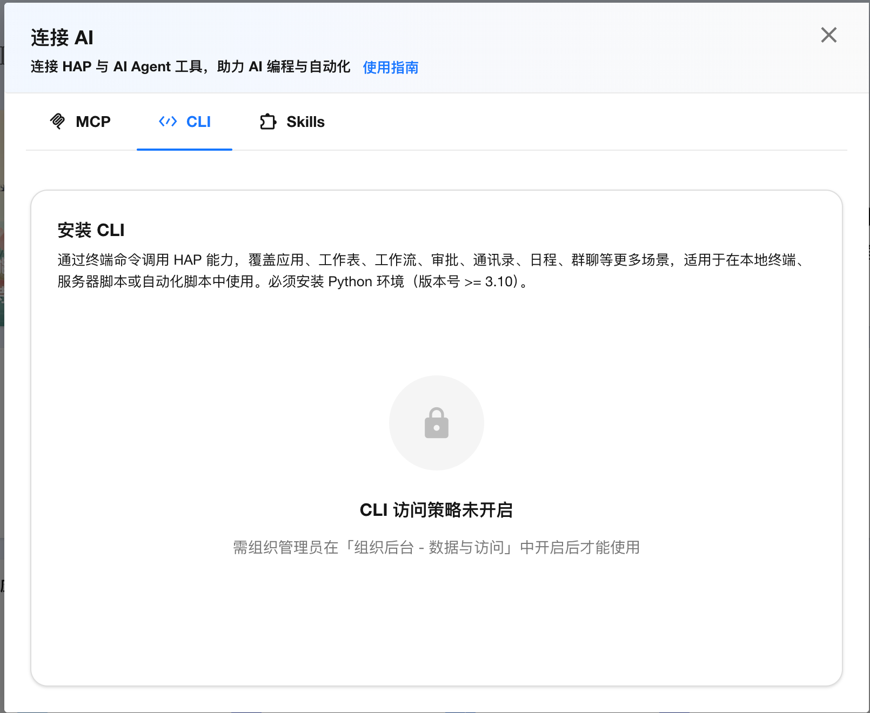Image resolution: width=870 pixels, height=713 pixels.
Task: Open the Skills tab
Action: (292, 122)
